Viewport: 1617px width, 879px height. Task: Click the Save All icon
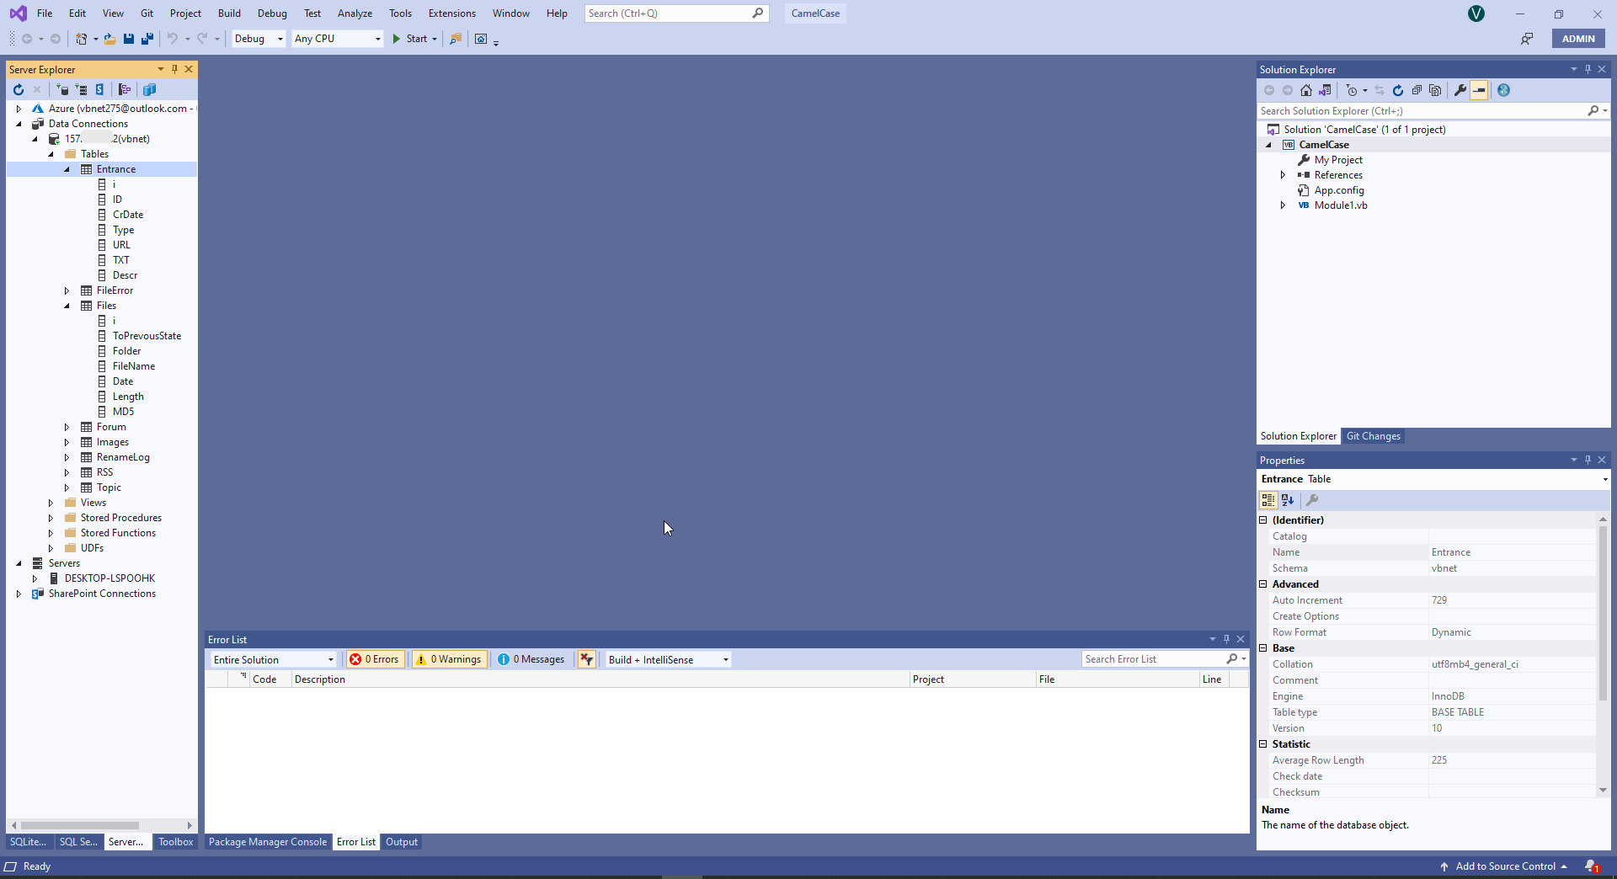[x=147, y=39]
